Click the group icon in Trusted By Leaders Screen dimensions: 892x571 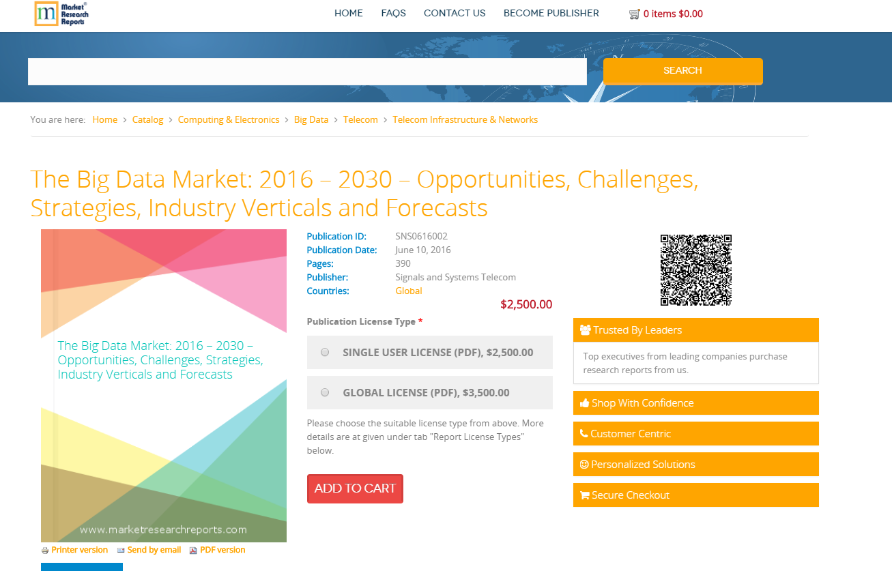[x=585, y=330]
